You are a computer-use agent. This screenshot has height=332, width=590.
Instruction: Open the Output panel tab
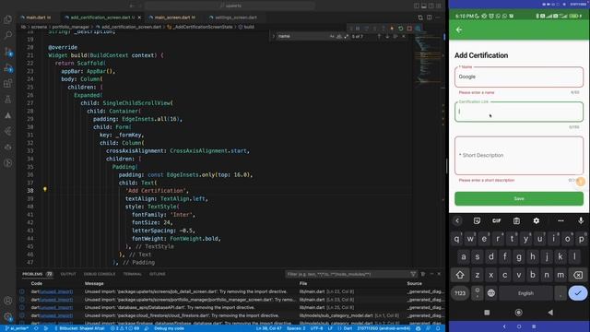pyautogui.click(x=68, y=274)
